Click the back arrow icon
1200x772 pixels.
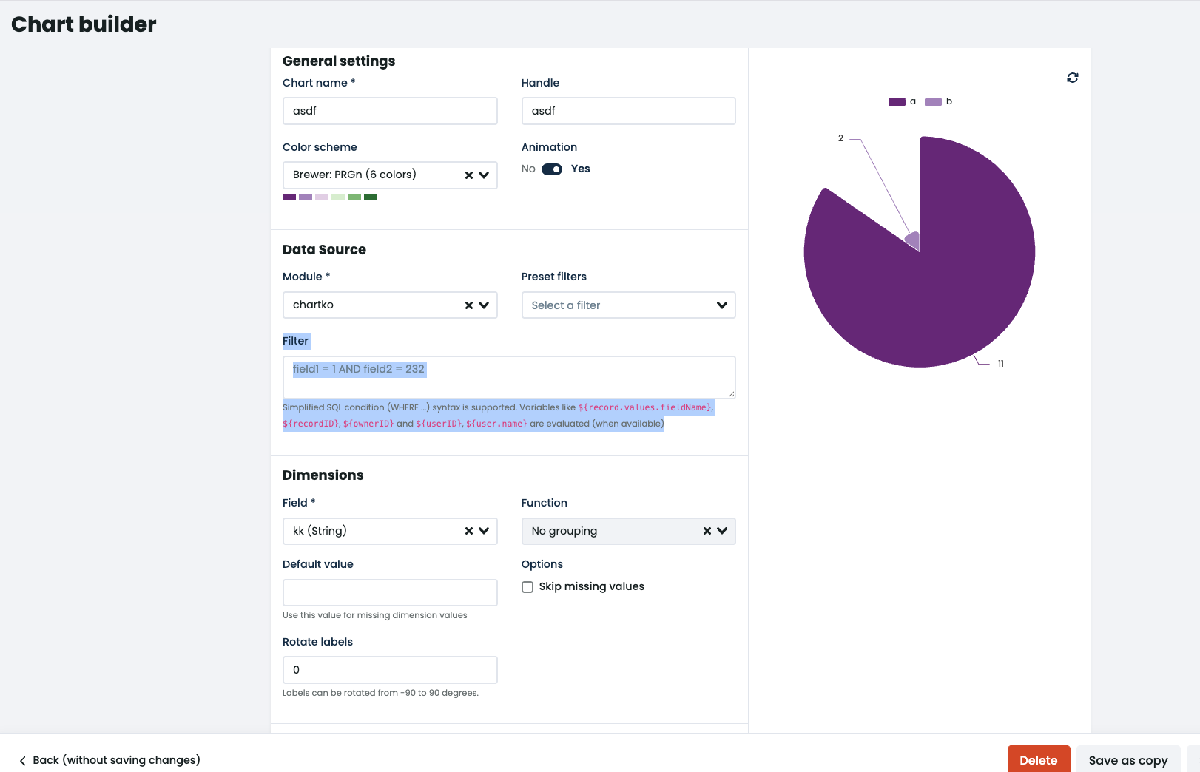[23, 761]
